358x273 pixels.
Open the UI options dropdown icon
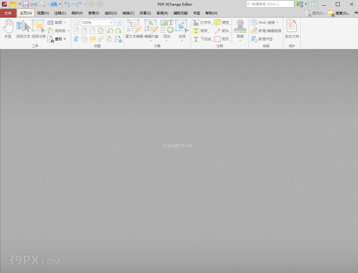302,4
